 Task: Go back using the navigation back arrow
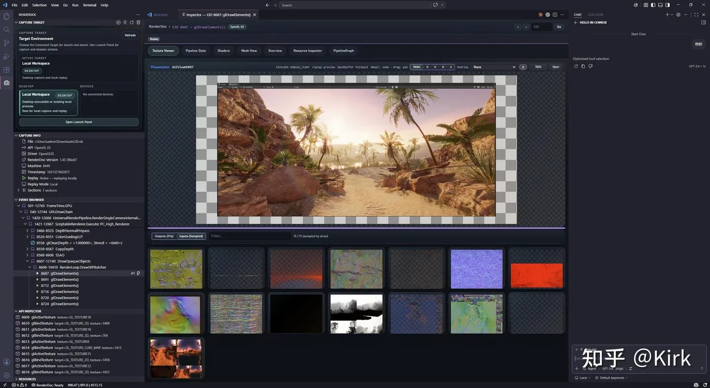click(x=268, y=5)
